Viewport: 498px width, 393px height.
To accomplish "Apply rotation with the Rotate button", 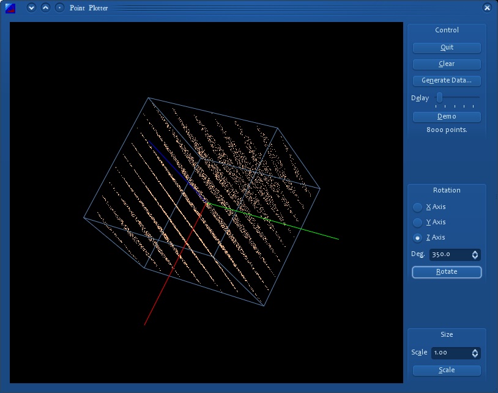I will pos(447,272).
